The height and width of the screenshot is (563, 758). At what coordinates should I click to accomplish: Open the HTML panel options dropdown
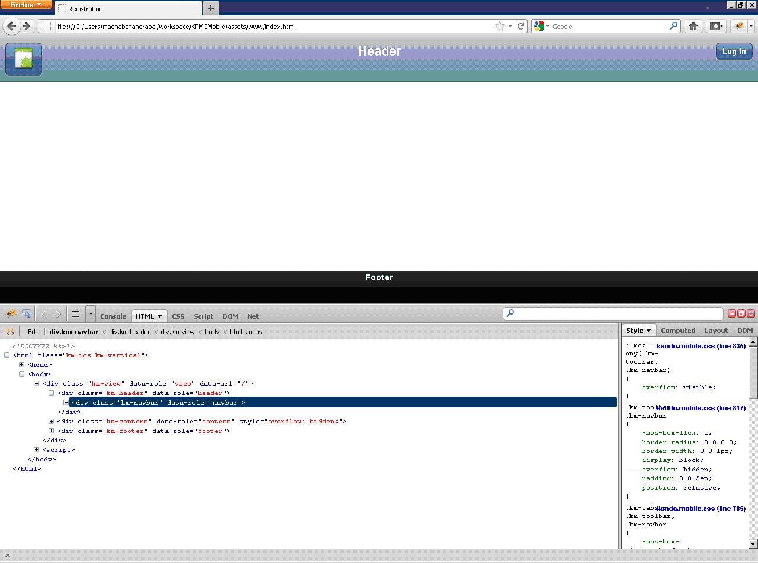pos(160,316)
